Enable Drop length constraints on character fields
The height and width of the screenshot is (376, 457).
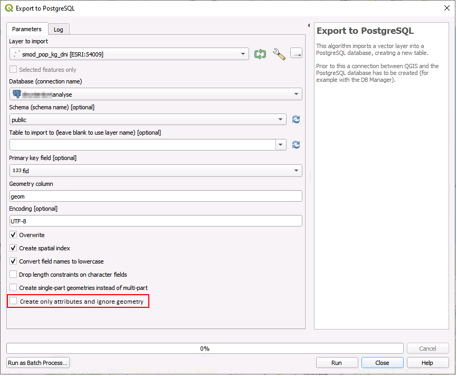pos(12,275)
